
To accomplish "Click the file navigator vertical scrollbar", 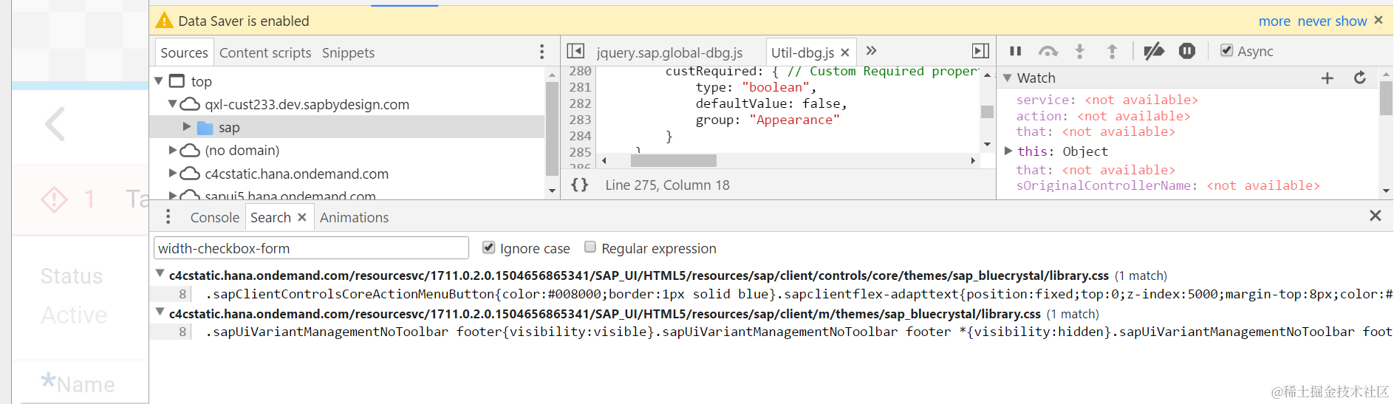I will [552, 129].
